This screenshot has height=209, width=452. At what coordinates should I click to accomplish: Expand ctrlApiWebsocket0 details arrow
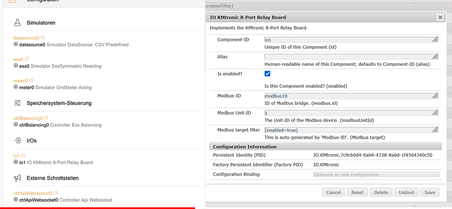[x=15, y=199]
